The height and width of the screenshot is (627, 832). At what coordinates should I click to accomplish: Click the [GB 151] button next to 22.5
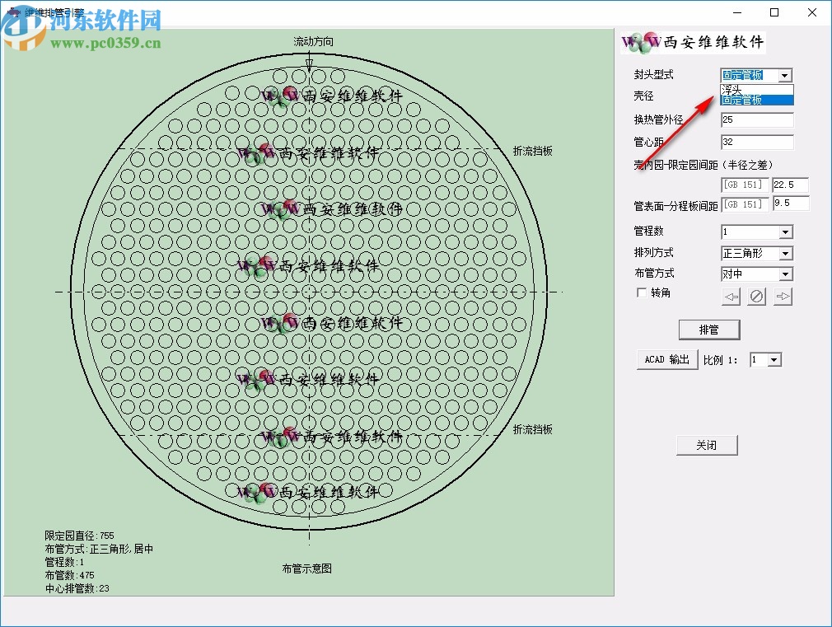pos(745,185)
